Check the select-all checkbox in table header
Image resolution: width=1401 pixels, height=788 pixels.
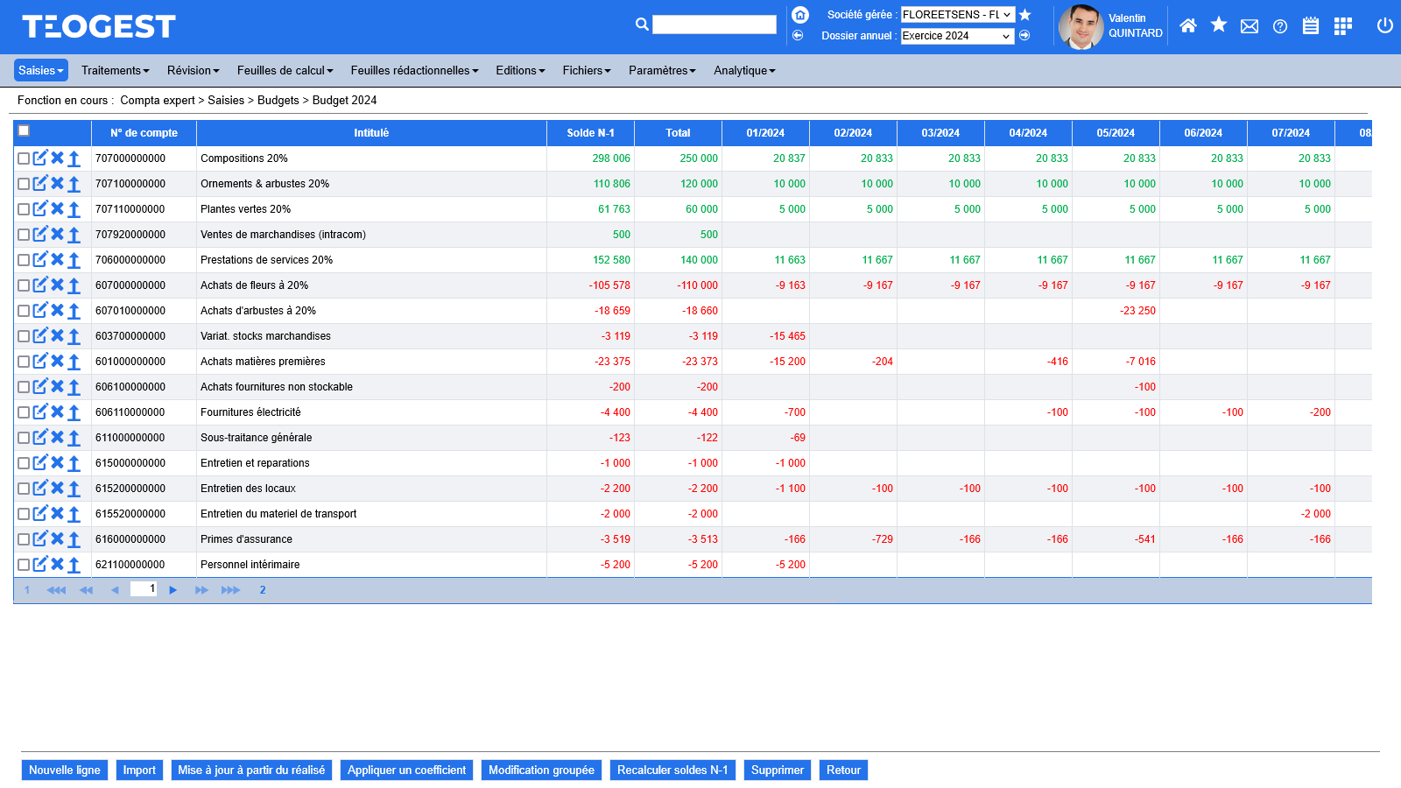(25, 131)
